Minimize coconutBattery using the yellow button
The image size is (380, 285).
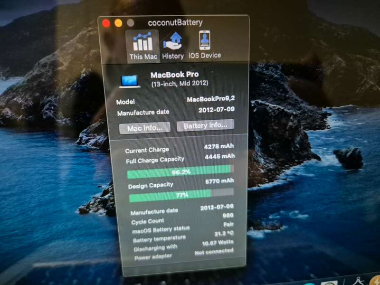point(118,23)
